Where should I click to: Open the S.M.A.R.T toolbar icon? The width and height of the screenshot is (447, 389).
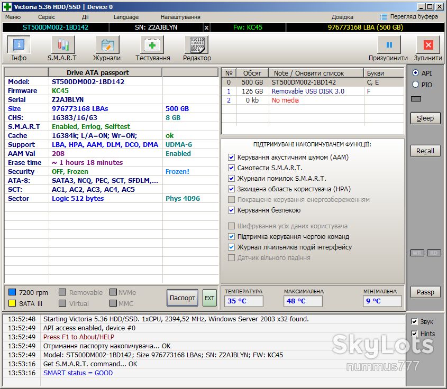(x=63, y=45)
